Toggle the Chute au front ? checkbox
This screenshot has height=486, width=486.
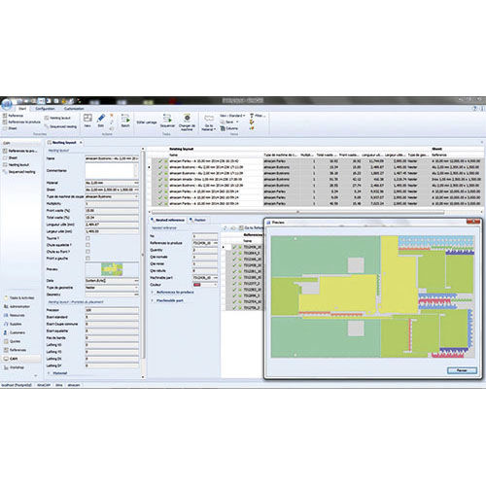click(x=87, y=252)
